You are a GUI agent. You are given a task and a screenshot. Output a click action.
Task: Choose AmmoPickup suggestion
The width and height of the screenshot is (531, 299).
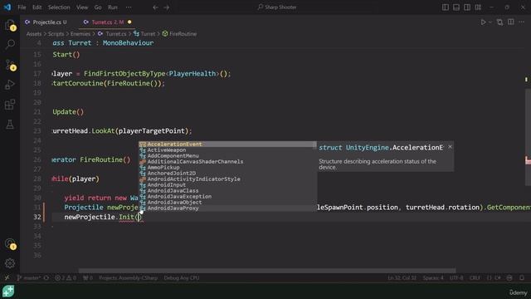(227, 167)
